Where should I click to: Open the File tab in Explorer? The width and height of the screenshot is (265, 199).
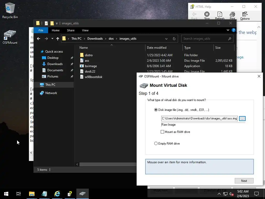pos(41,30)
